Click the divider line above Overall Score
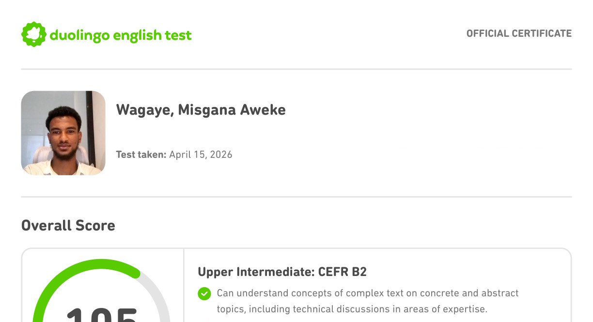 pyautogui.click(x=296, y=197)
